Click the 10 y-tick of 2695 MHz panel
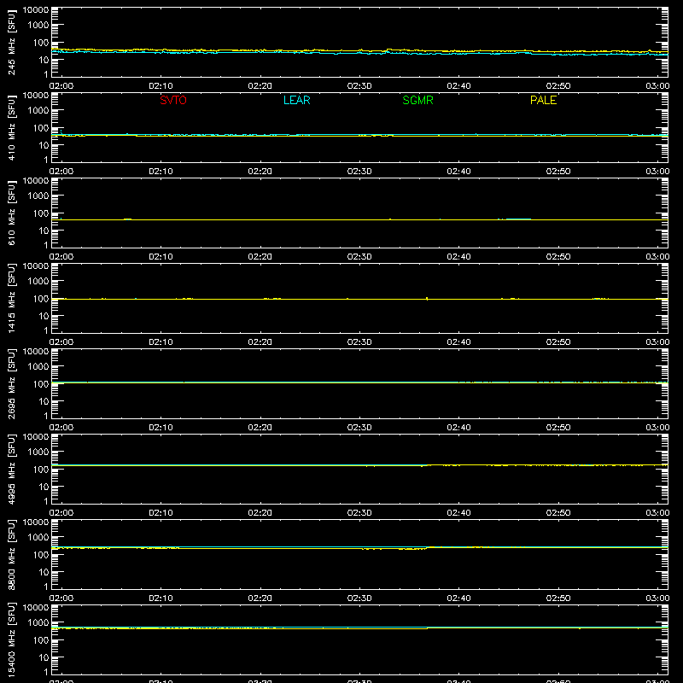The image size is (683, 683). click(x=44, y=401)
